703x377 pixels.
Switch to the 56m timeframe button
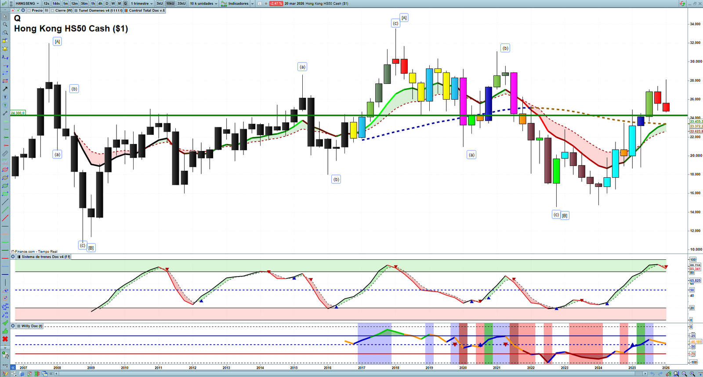pos(84,4)
